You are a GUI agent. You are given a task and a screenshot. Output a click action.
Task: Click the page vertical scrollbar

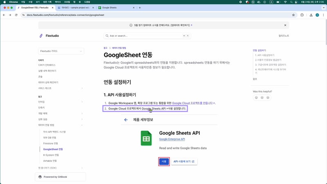326,32
